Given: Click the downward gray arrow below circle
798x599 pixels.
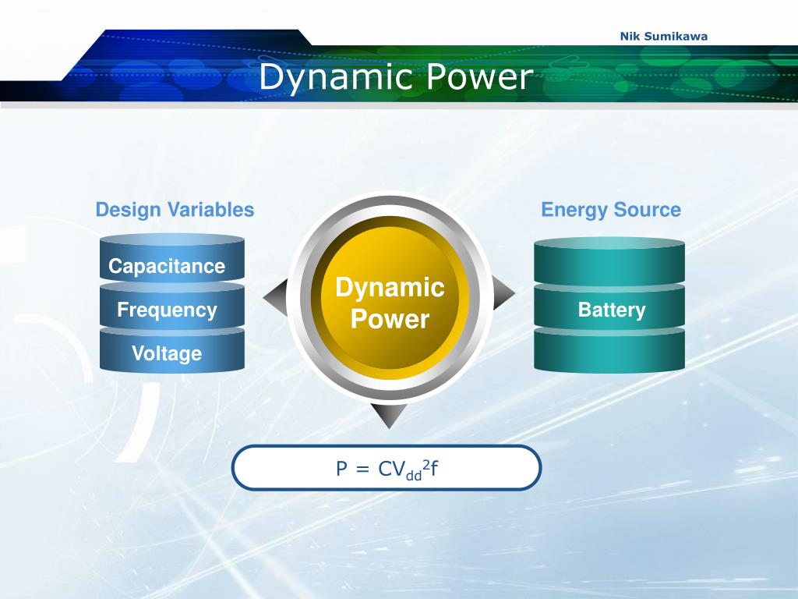Looking at the screenshot, I should coord(389,416).
